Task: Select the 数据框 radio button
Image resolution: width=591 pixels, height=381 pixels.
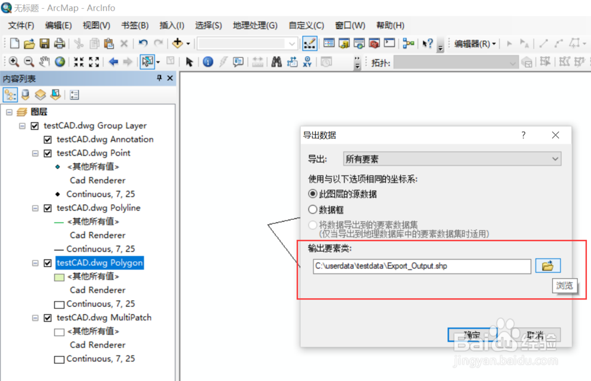Action: (x=313, y=210)
